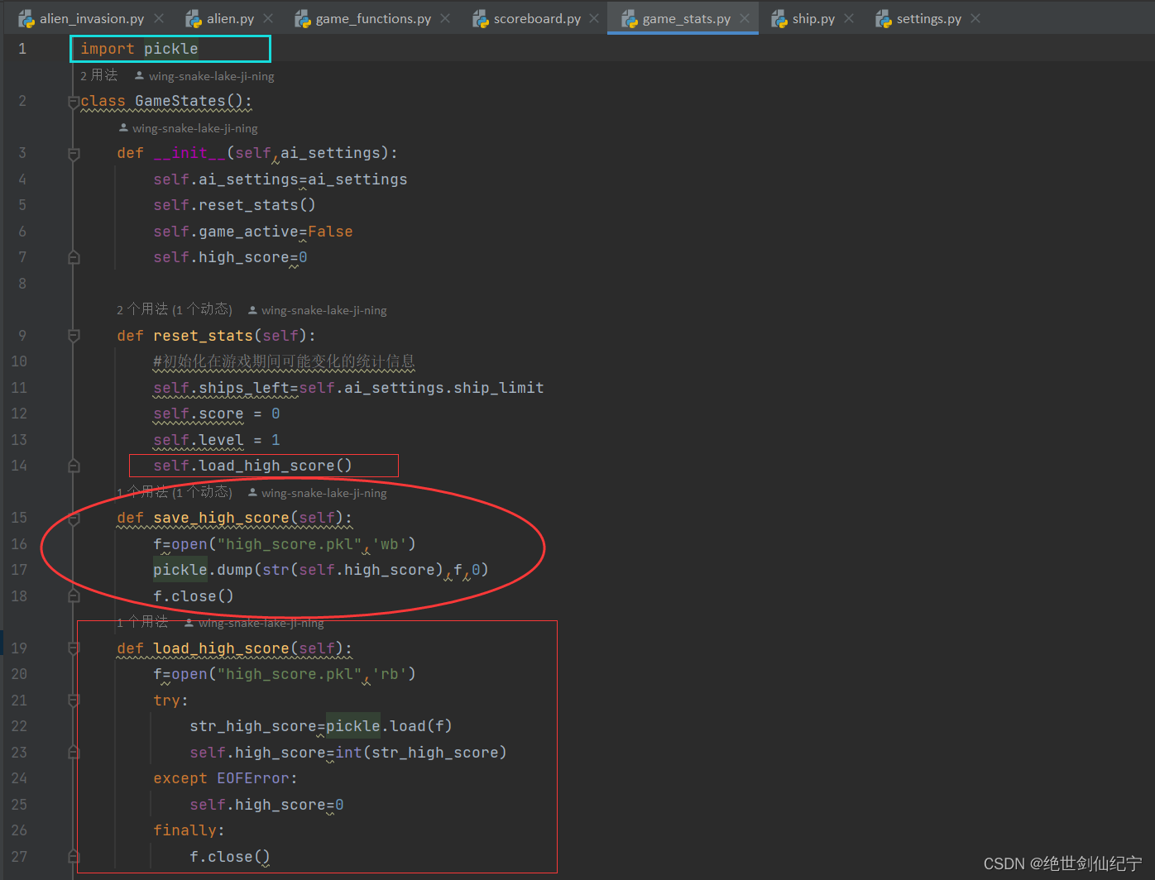Show '1 个用法' usages for load_high_score

point(142,622)
